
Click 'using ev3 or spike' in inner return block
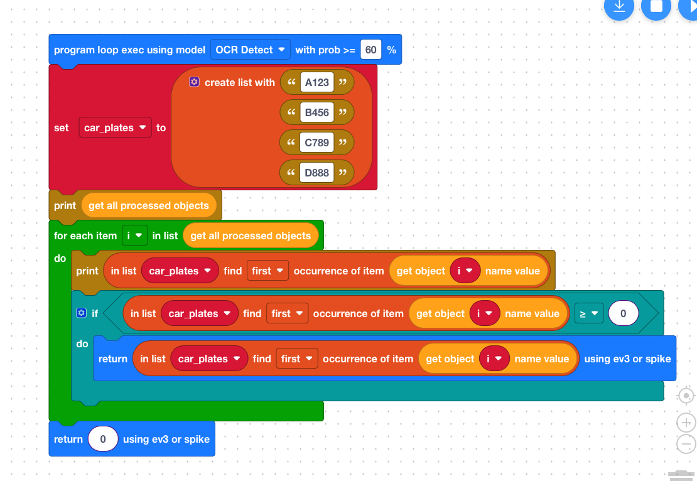pyautogui.click(x=627, y=359)
